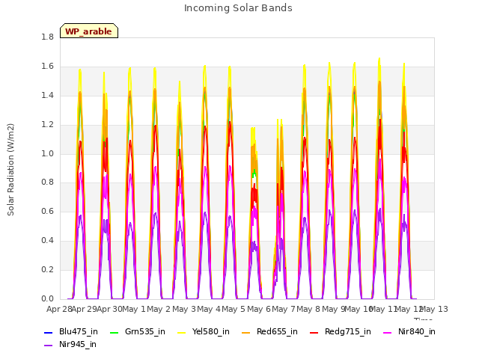The height and width of the screenshot is (359, 479).
Task: Click the 0.8 y-axis tick label
Action: pos(47,182)
